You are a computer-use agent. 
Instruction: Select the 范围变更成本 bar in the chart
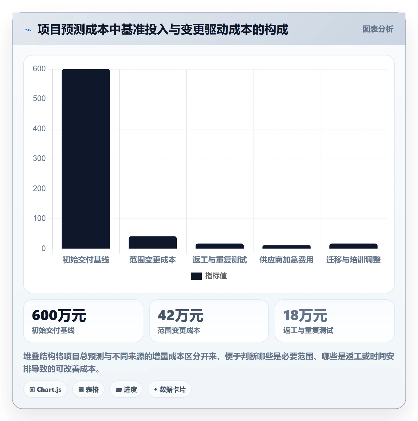[x=153, y=242]
